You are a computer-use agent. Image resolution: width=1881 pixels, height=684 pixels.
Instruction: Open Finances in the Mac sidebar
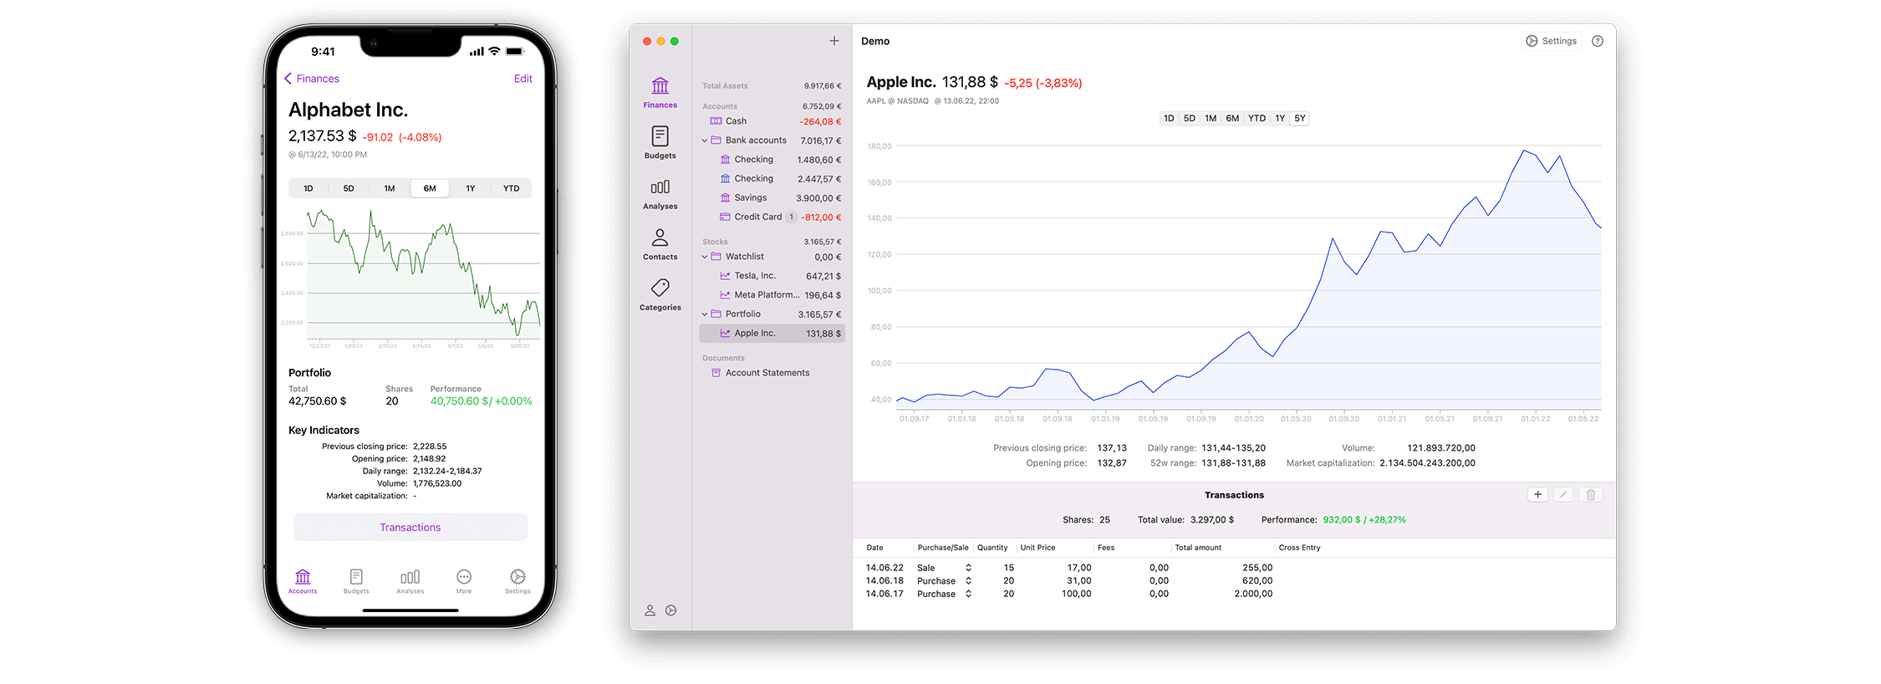[x=660, y=93]
